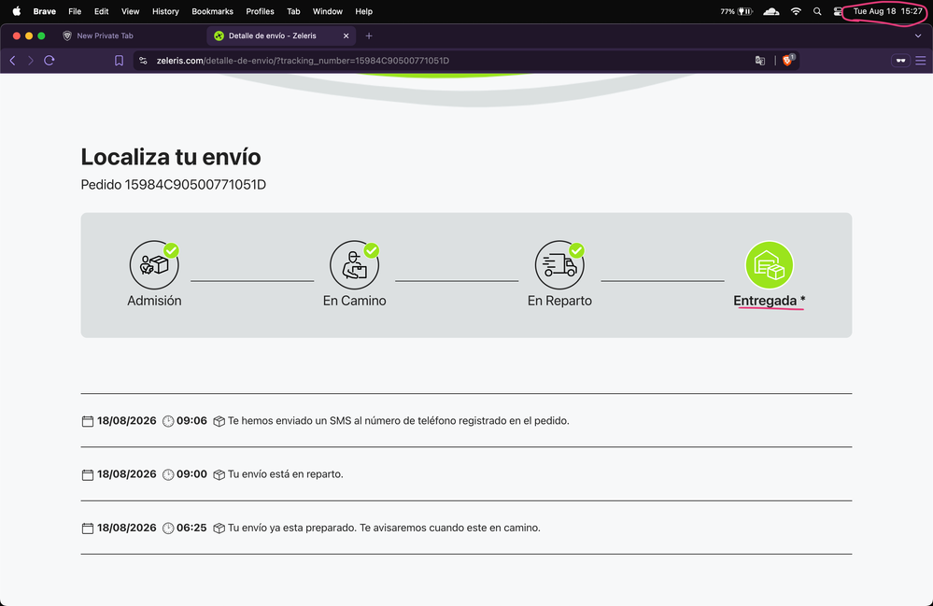Image resolution: width=933 pixels, height=606 pixels.
Task: View site settings icon in address bar
Action: click(x=143, y=60)
